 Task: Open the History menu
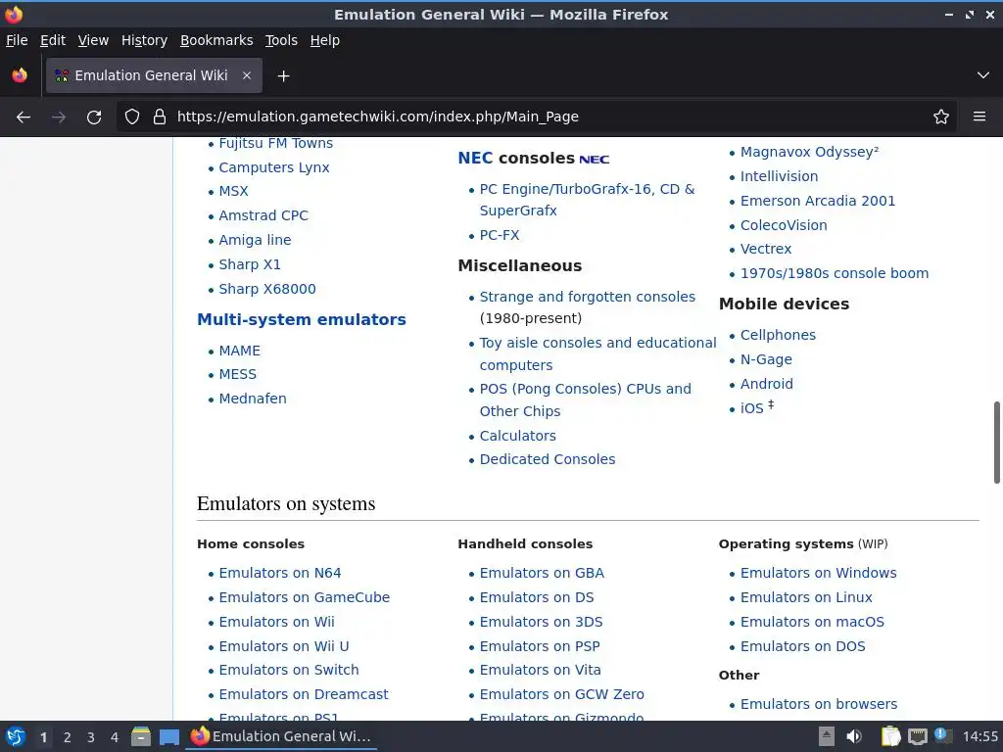pos(144,40)
